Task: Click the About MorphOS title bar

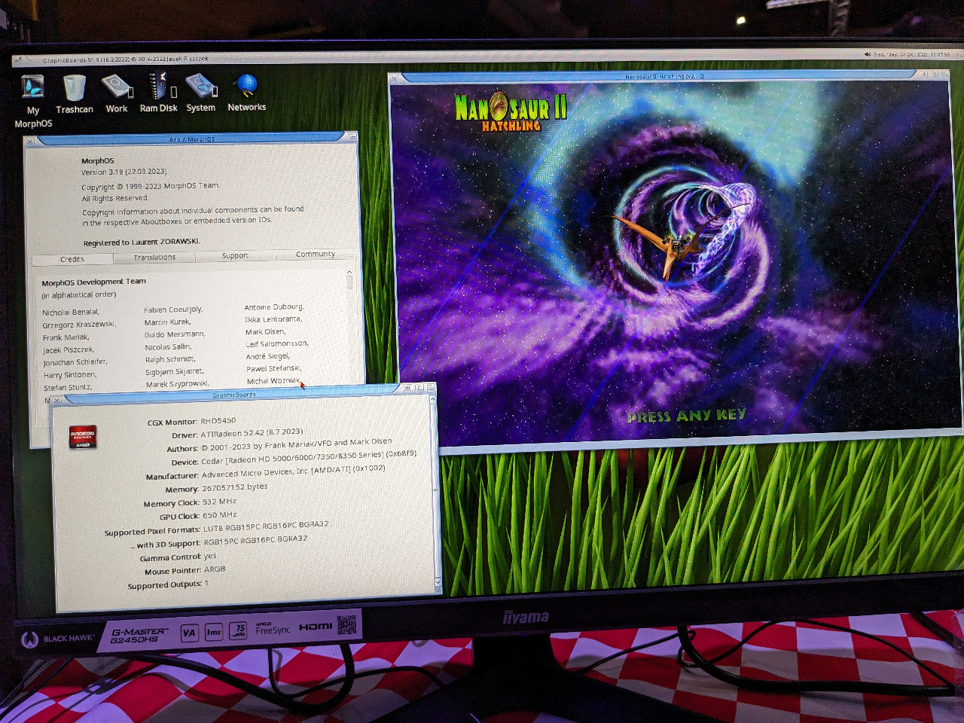Action: pos(191,139)
